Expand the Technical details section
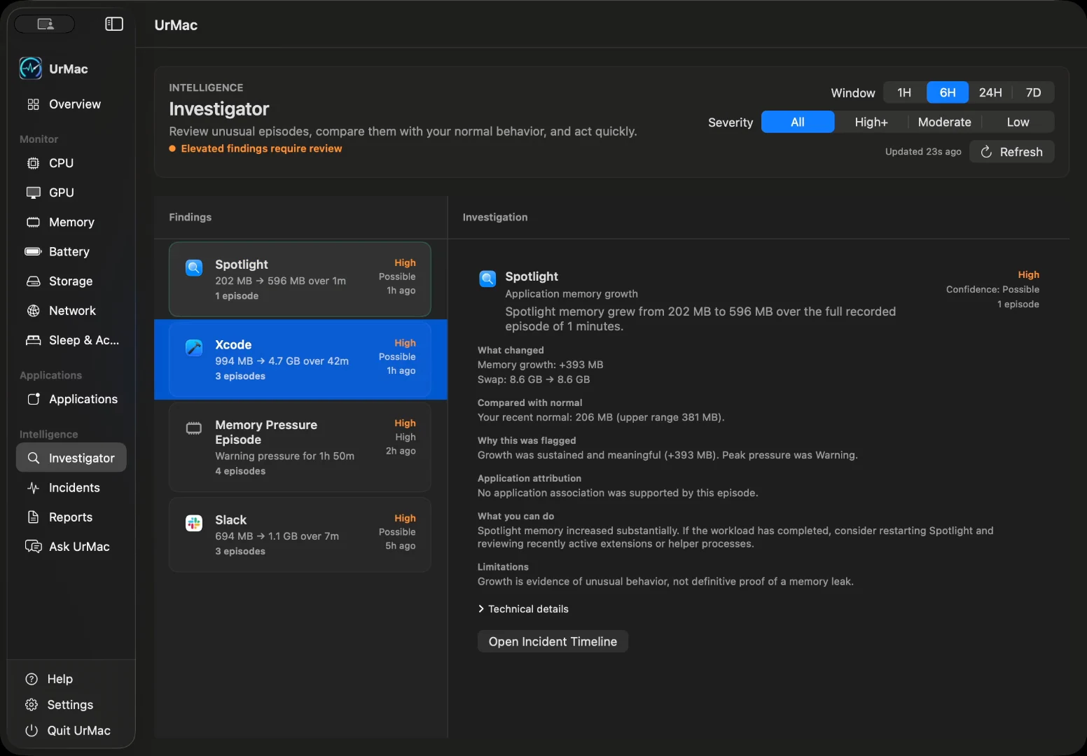The image size is (1087, 756). [x=523, y=609]
